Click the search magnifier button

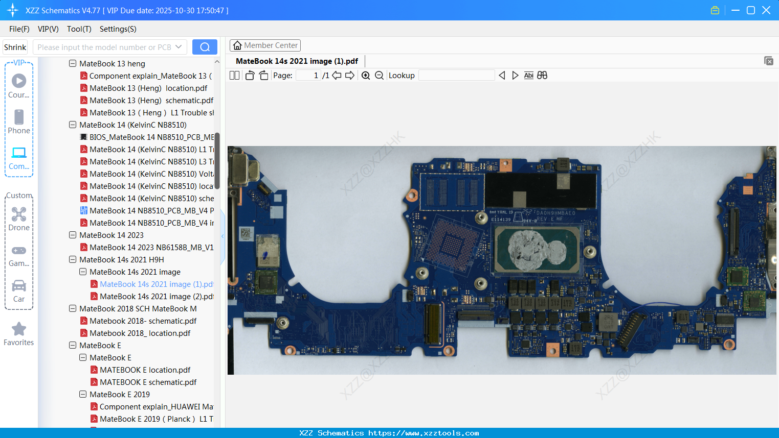[205, 47]
